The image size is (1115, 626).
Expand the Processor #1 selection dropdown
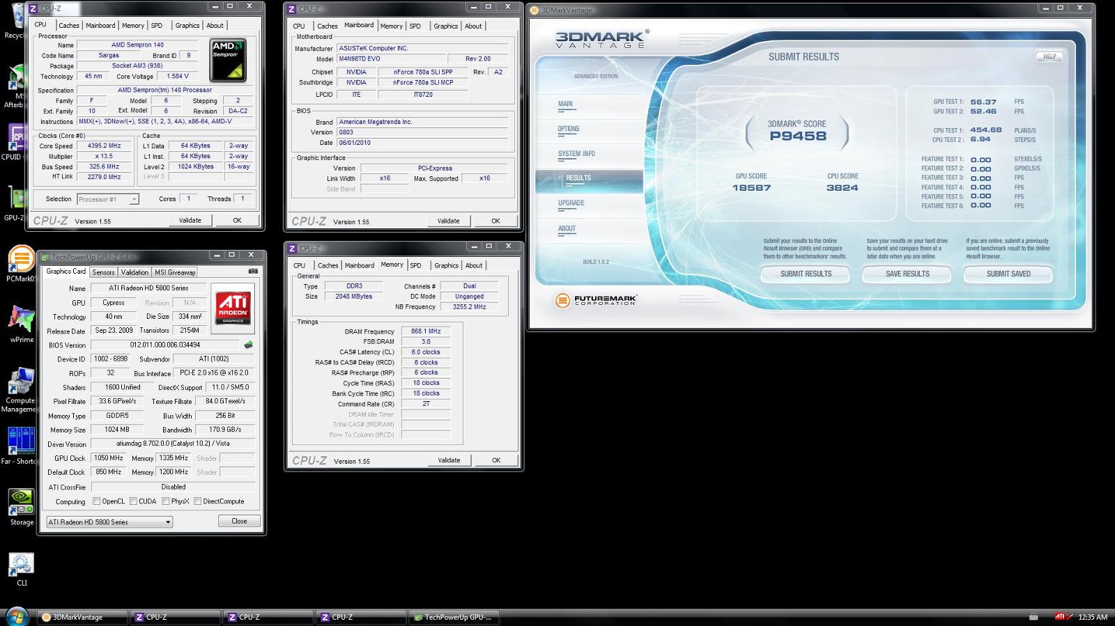134,199
